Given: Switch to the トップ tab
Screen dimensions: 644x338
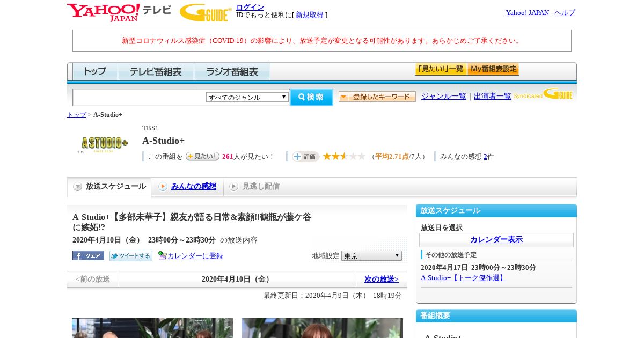Looking at the screenshot, I should [x=95, y=71].
